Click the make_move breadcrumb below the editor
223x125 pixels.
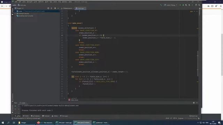[73, 100]
